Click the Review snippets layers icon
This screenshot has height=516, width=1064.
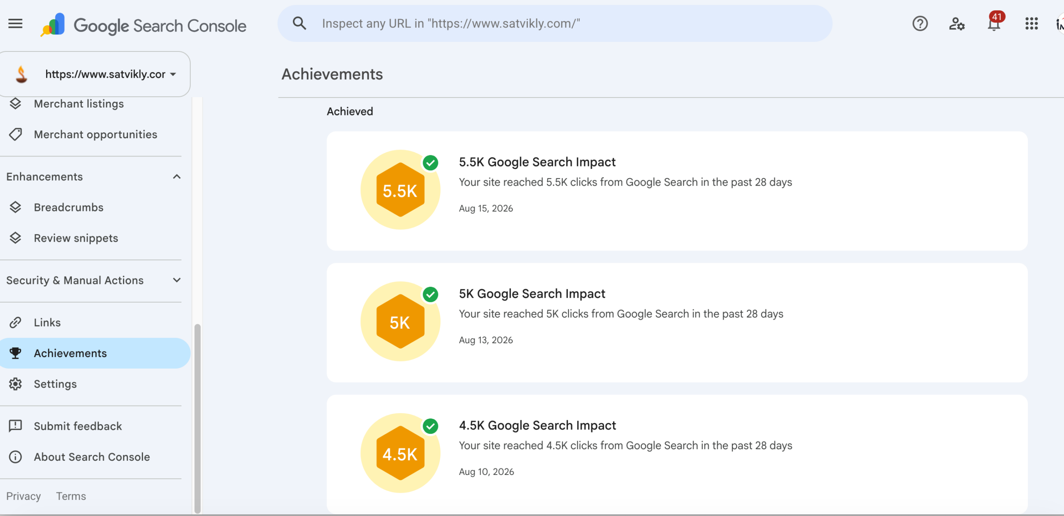(x=15, y=238)
